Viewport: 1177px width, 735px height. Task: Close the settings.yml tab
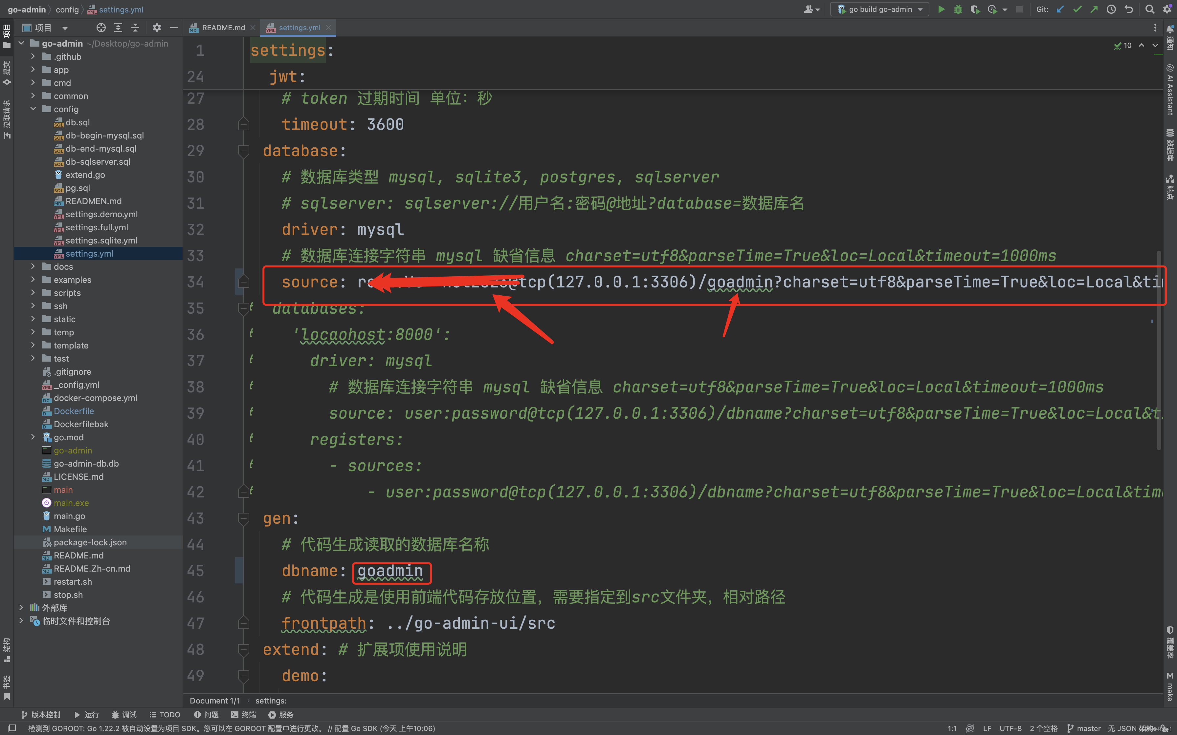328,28
